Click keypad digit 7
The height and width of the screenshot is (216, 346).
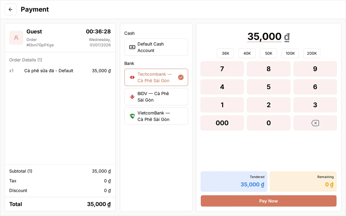pos(222,69)
